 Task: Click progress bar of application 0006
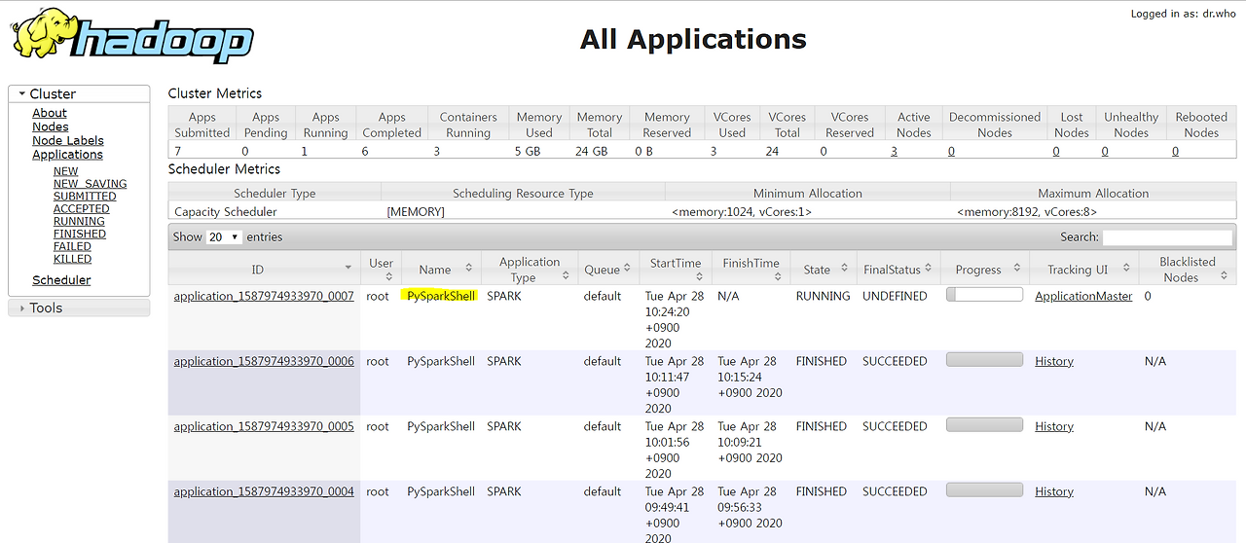(984, 359)
